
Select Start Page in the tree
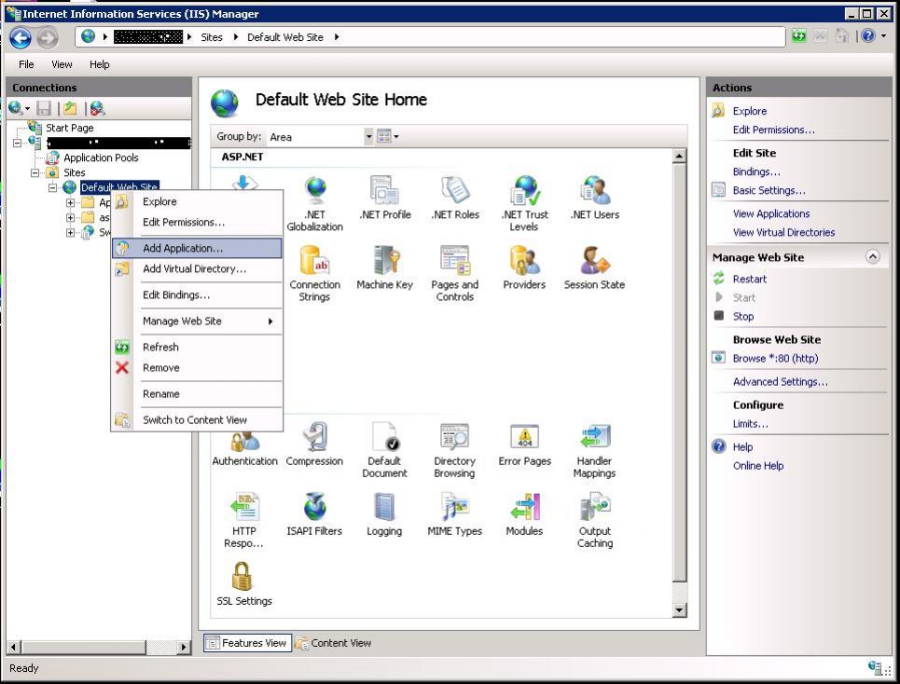click(69, 128)
